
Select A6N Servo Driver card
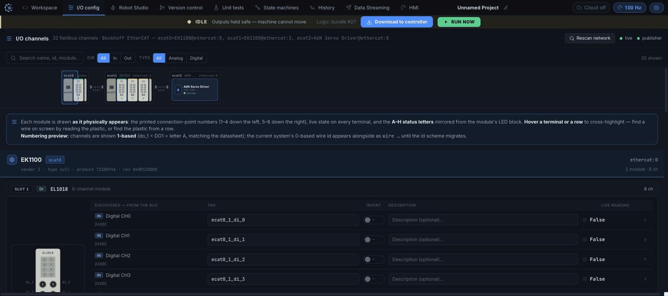click(195, 90)
